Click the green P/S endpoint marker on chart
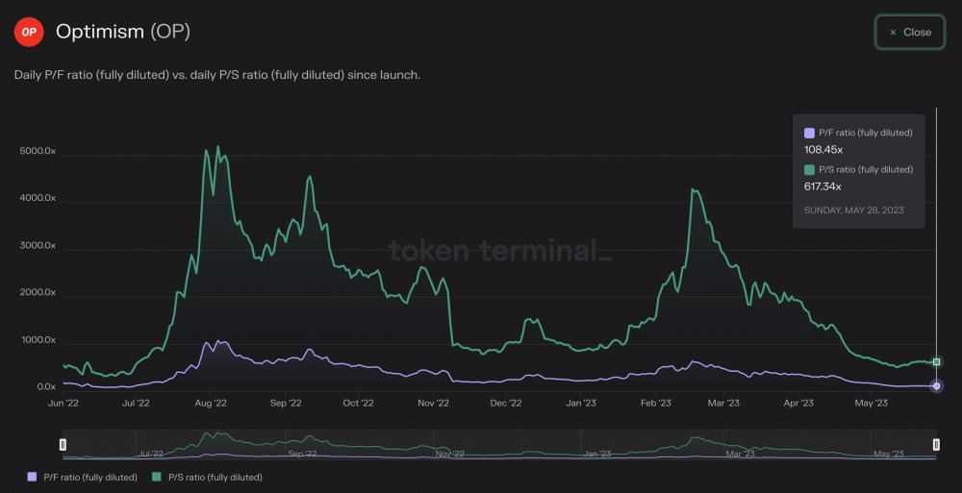The image size is (962, 493). pyautogui.click(x=936, y=362)
